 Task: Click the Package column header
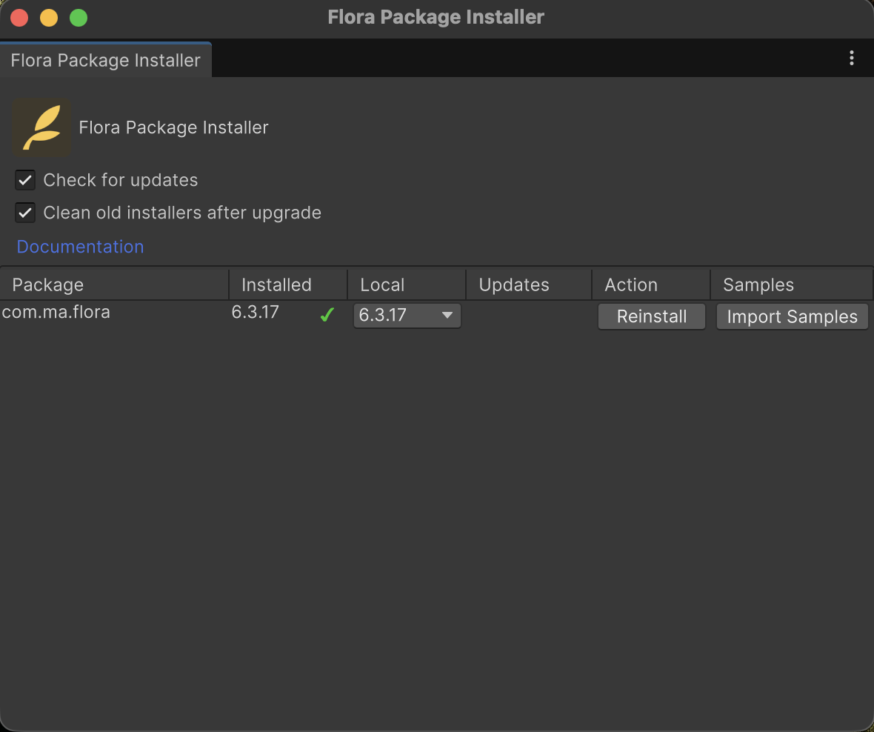[x=47, y=285]
